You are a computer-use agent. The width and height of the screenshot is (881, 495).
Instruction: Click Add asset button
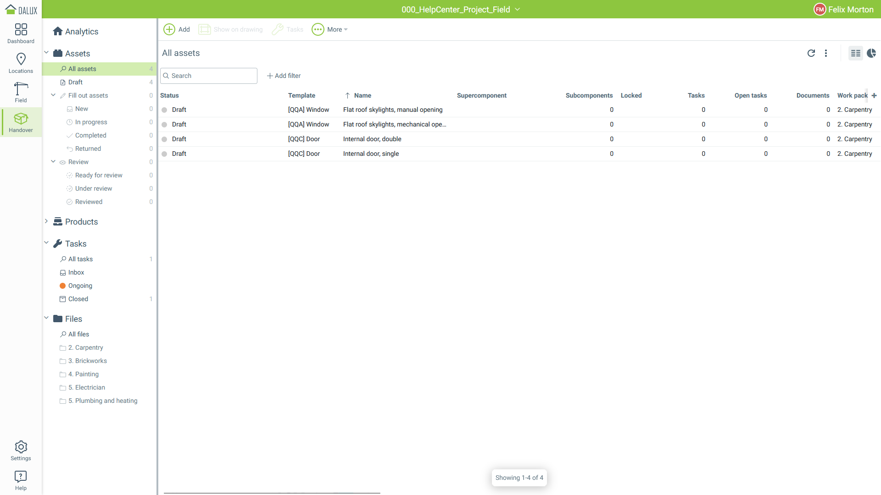[176, 29]
